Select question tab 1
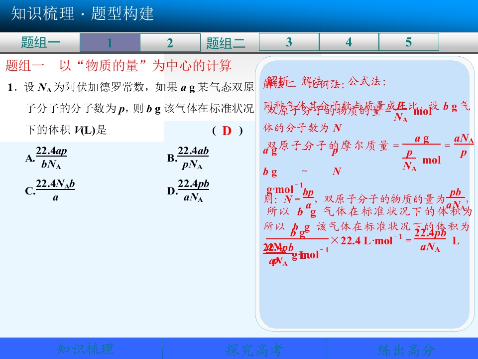Image resolution: width=478 pixels, height=359 pixels. tap(110, 42)
